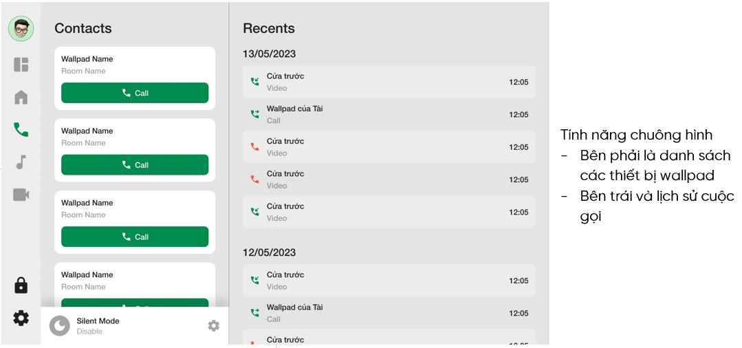The width and height of the screenshot is (742, 348).
Task: Select last Cửa trước entry under 13/05/2023
Action: (389, 212)
